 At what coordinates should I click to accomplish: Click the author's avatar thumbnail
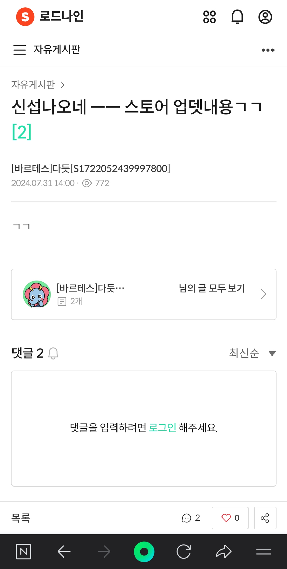pos(37,294)
